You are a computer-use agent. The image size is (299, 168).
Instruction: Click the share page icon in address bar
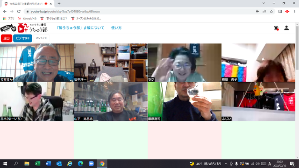pyautogui.click(x=264, y=11)
